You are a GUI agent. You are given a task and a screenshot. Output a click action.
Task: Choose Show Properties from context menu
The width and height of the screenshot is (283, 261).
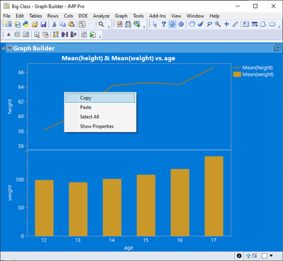pos(100,126)
